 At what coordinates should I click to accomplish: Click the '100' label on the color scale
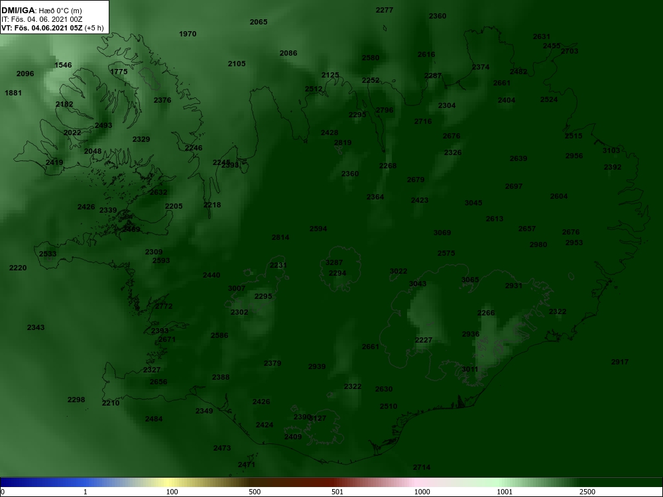(x=172, y=492)
